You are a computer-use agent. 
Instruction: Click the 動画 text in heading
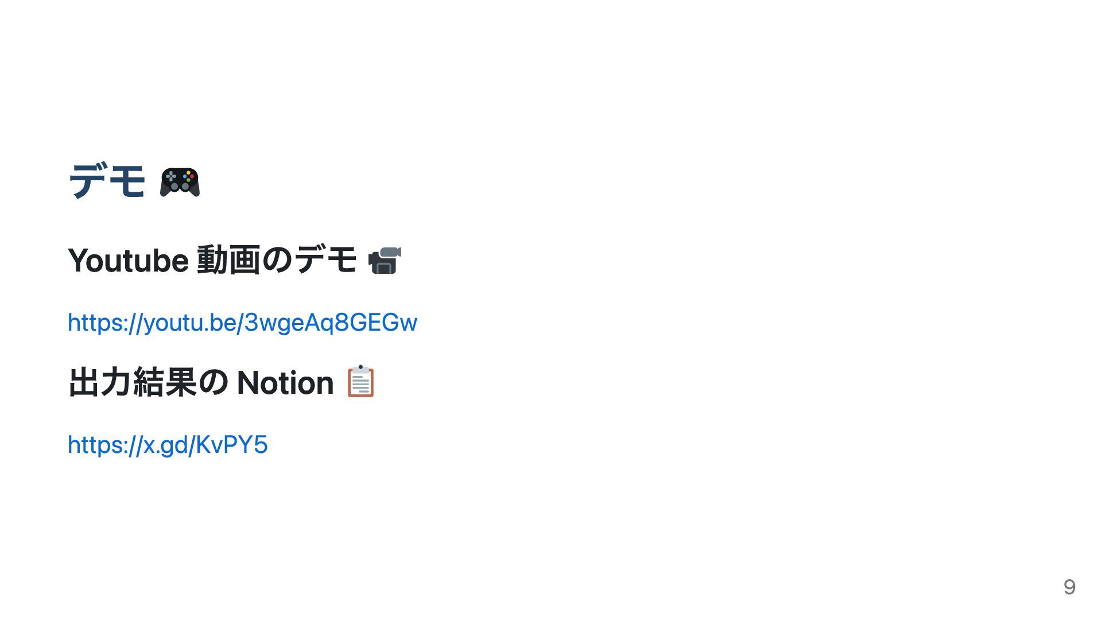[228, 260]
